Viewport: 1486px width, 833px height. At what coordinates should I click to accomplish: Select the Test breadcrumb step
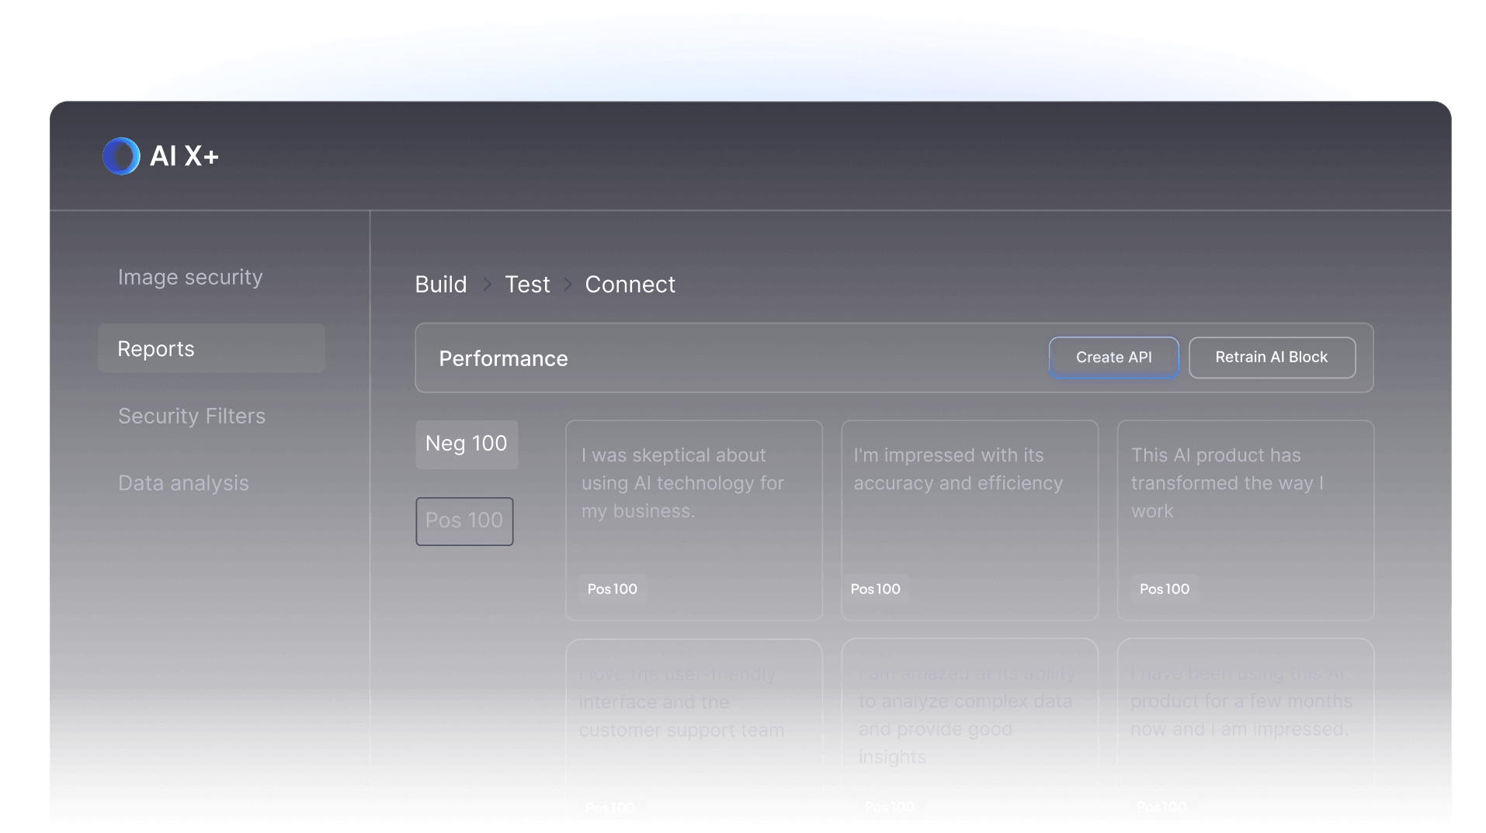coord(527,284)
